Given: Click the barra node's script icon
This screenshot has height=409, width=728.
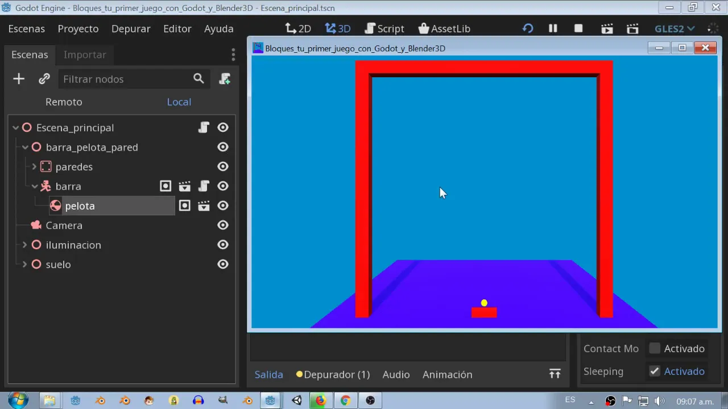Looking at the screenshot, I should click(204, 186).
